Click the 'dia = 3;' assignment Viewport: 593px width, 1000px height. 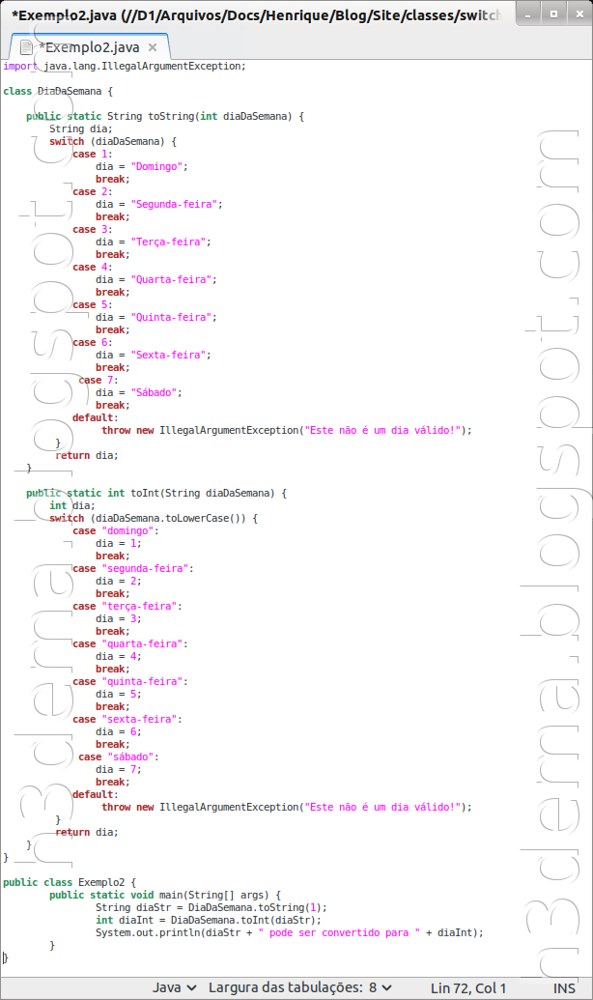[x=119, y=618]
